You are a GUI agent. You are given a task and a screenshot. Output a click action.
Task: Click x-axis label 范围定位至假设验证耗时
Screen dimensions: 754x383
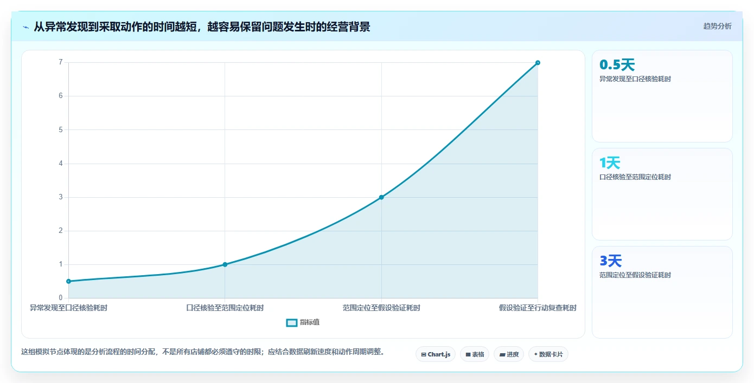[381, 308]
